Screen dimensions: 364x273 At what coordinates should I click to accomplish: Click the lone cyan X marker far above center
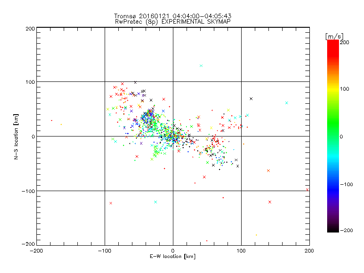click(201, 66)
